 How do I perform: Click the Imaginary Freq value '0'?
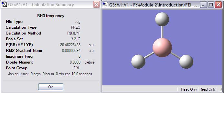point(80,56)
